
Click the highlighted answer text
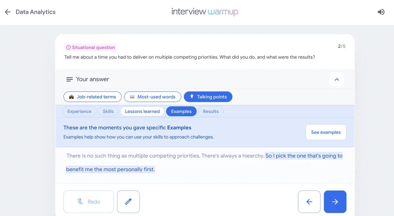point(303,156)
